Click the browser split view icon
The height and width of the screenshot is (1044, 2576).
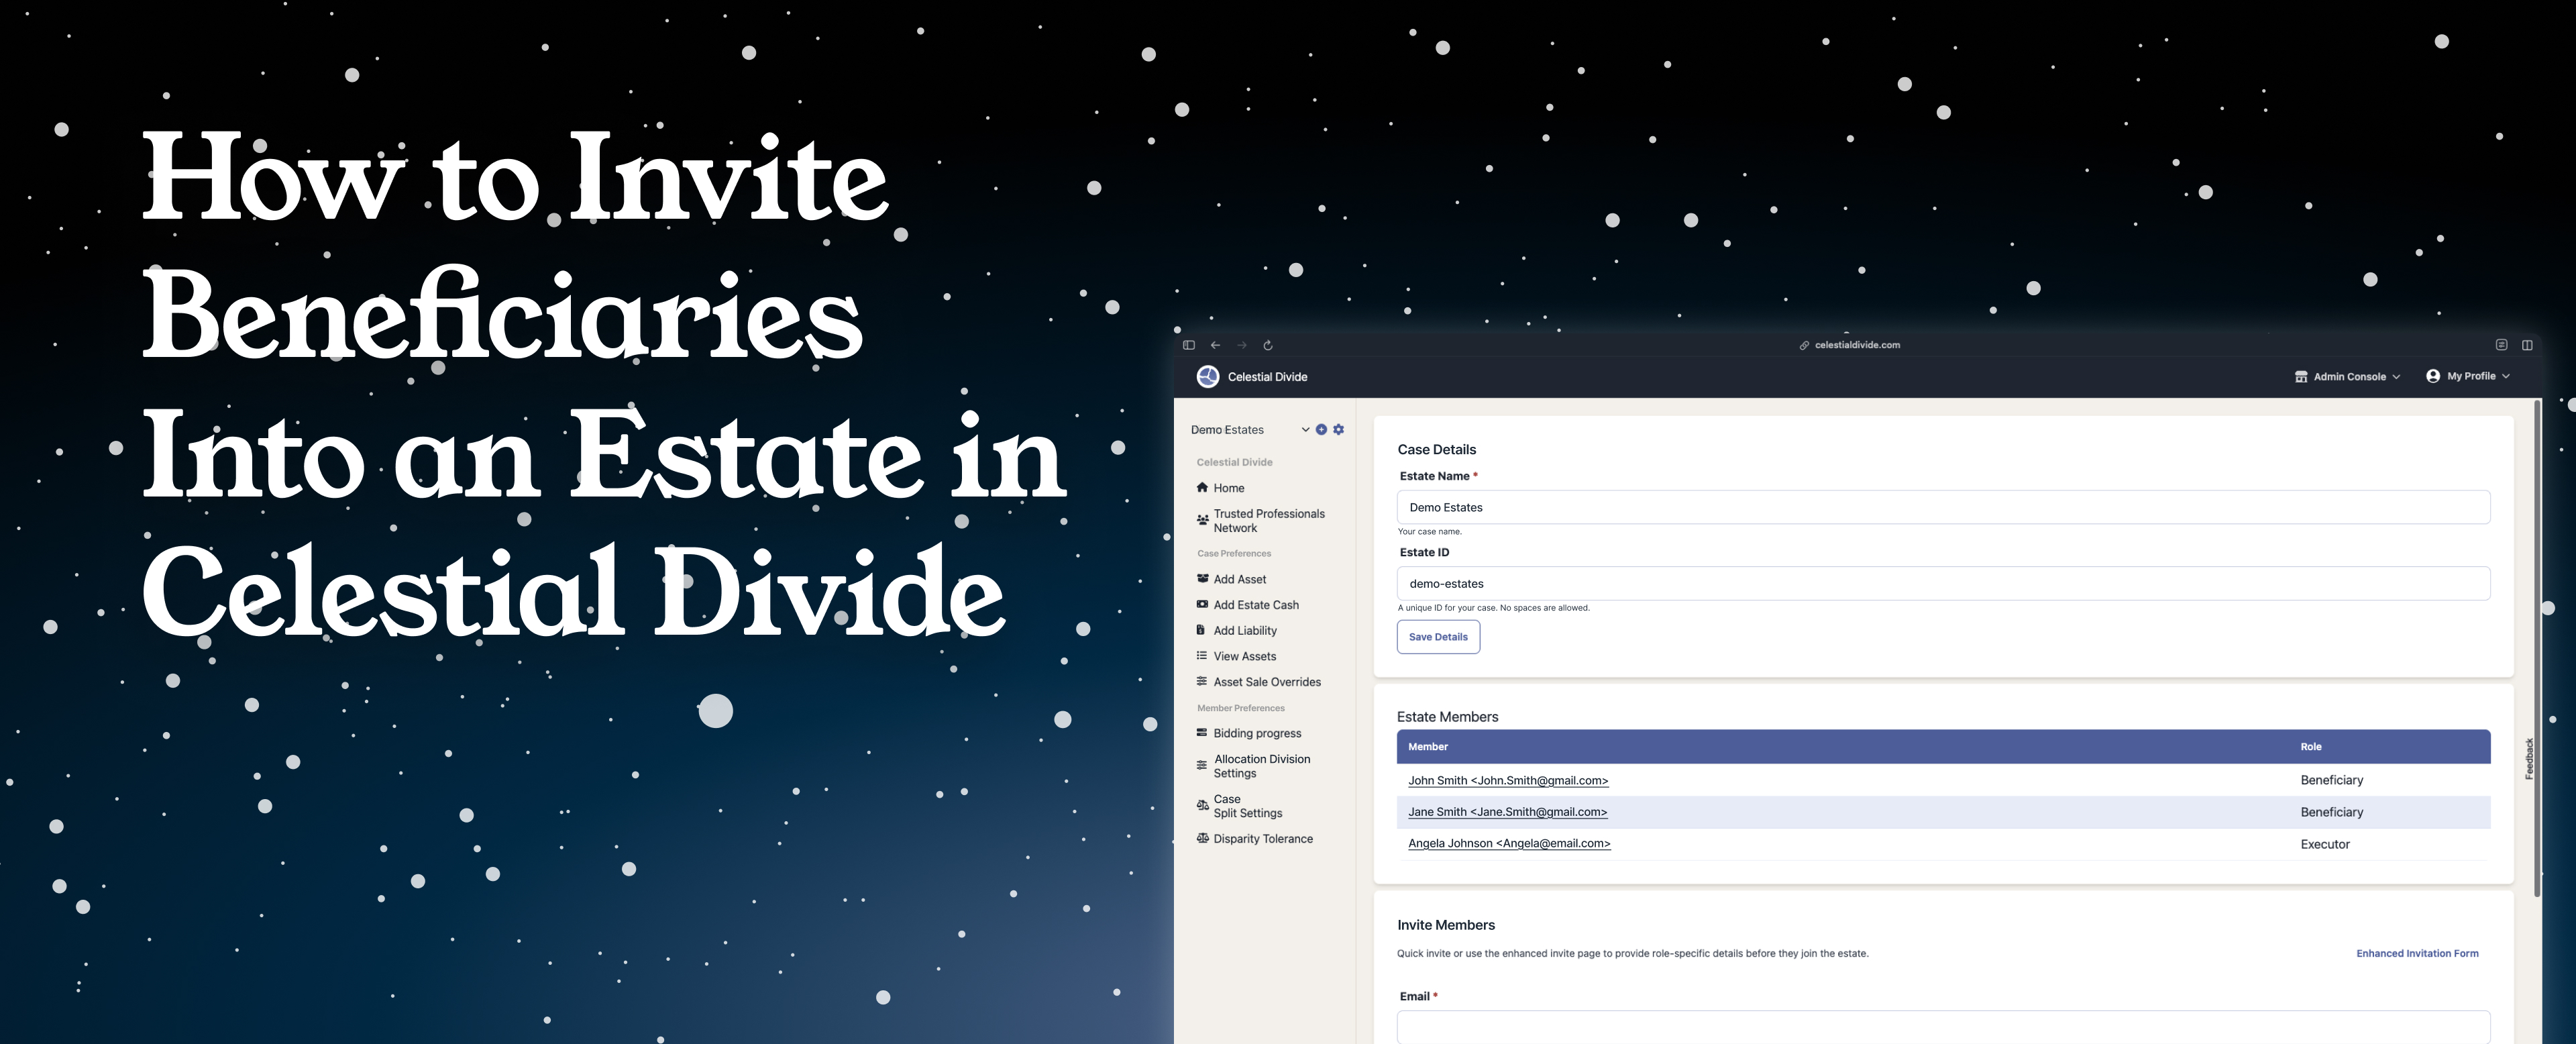coord(2527,345)
